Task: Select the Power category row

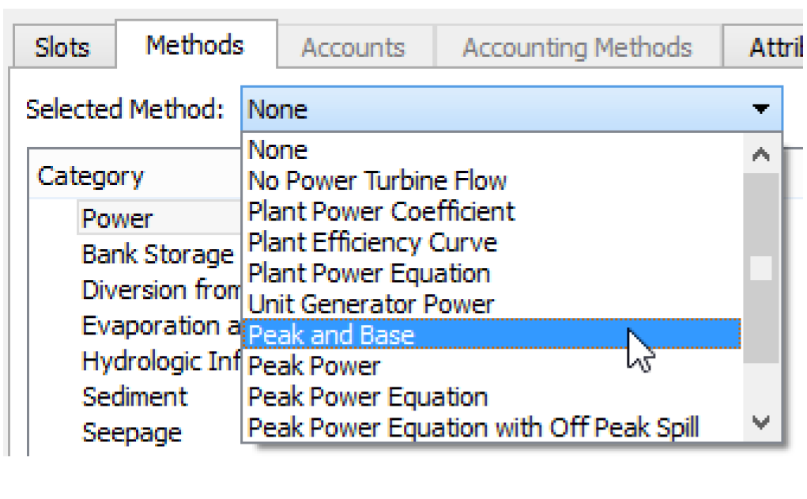Action: [118, 218]
